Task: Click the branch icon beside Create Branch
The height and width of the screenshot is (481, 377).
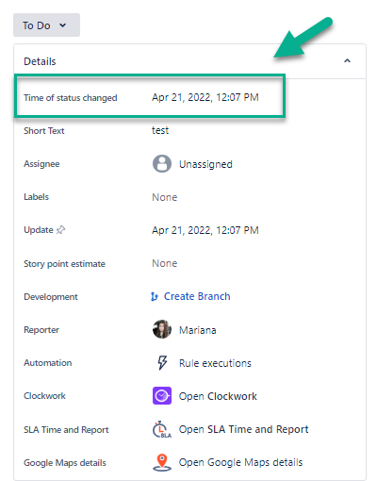Action: point(155,296)
